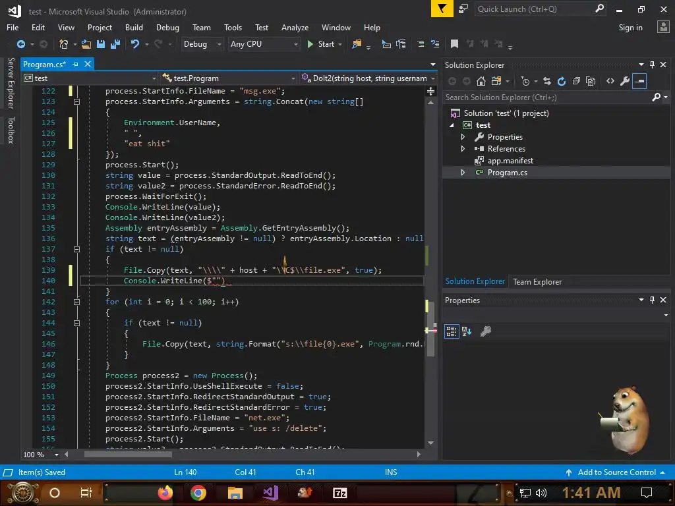Open the Server Explorer side tab
Viewport: 675px width, 506px height.
pos(11,83)
